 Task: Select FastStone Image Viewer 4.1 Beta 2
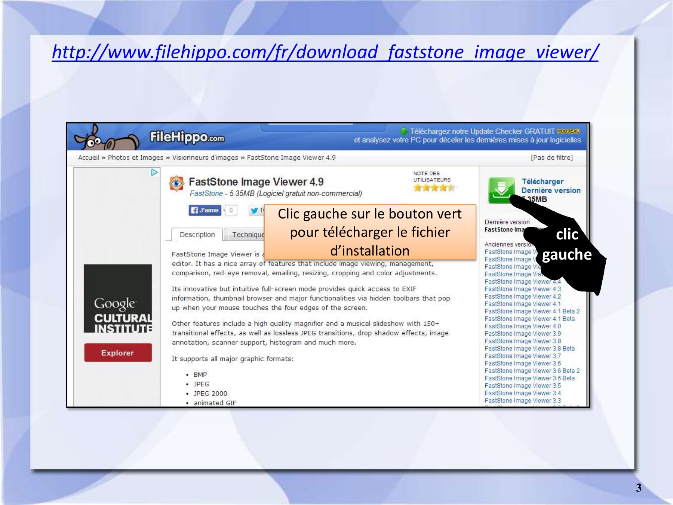pos(532,311)
